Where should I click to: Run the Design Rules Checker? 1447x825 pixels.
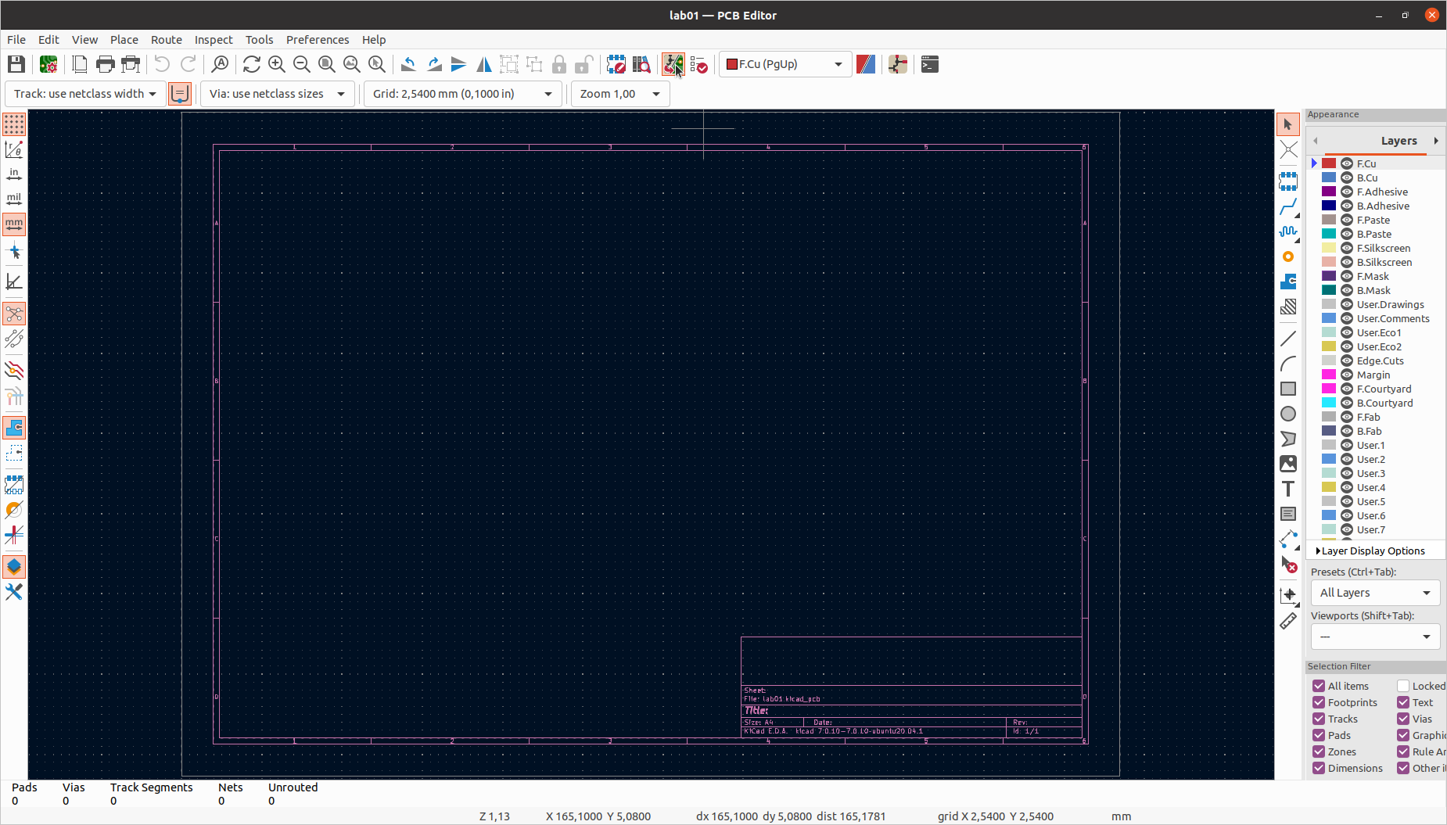698,64
